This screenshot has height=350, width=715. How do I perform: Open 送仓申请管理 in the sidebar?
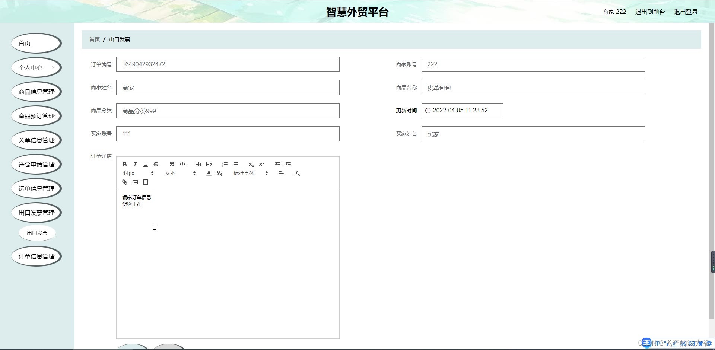coord(36,164)
